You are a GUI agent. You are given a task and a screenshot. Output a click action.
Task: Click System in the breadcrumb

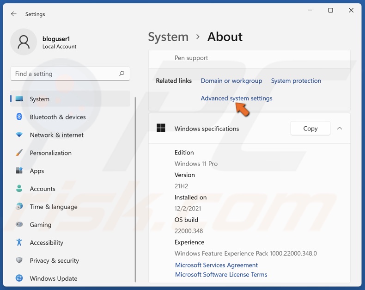click(168, 37)
